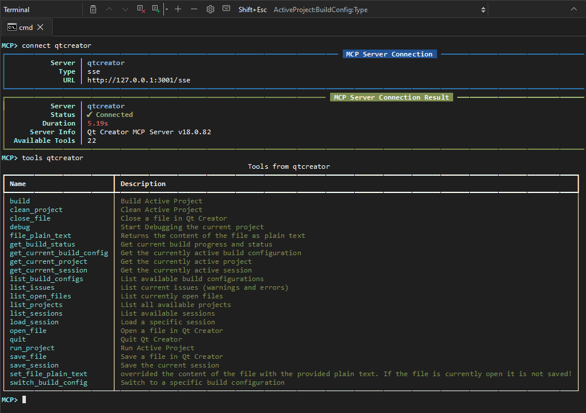586x413 pixels.
Task: Collapse the toolbar using the top-right chevron
Action: click(574, 9)
